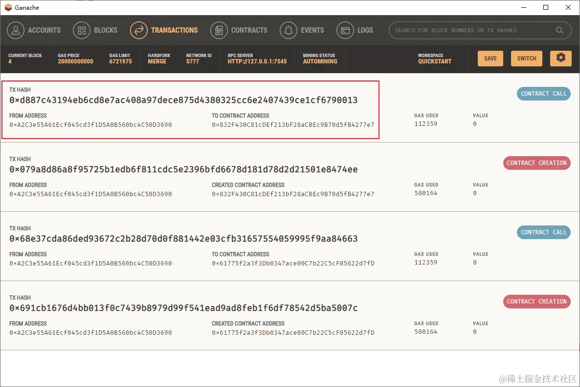The height and width of the screenshot is (387, 580).
Task: Click created contract address 0x61775f2a... in fourth row
Action: click(x=293, y=333)
